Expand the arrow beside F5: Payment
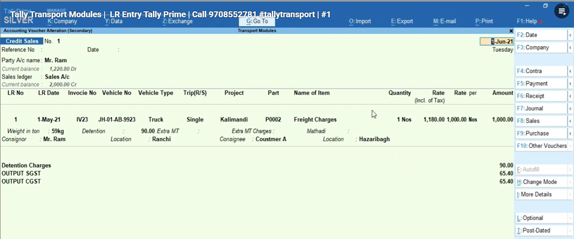This screenshot has height=239, width=574. click(x=570, y=84)
